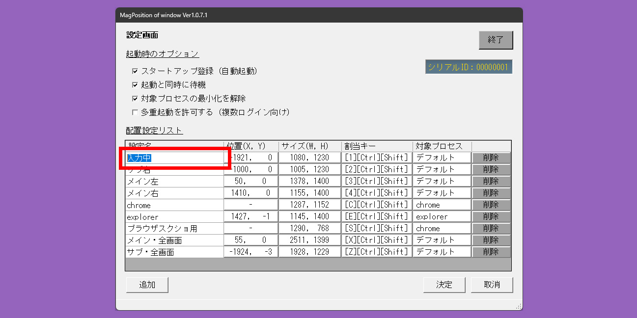Cancel changes with 取消 button
Screen dimensions: 637x318
click(x=492, y=285)
